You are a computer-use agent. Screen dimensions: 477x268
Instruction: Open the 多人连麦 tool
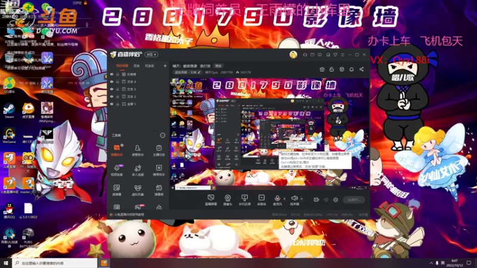point(138,170)
